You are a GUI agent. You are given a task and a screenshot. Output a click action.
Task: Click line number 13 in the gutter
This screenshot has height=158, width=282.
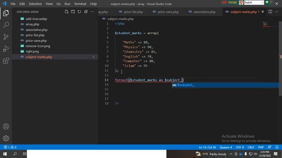coord(107,80)
